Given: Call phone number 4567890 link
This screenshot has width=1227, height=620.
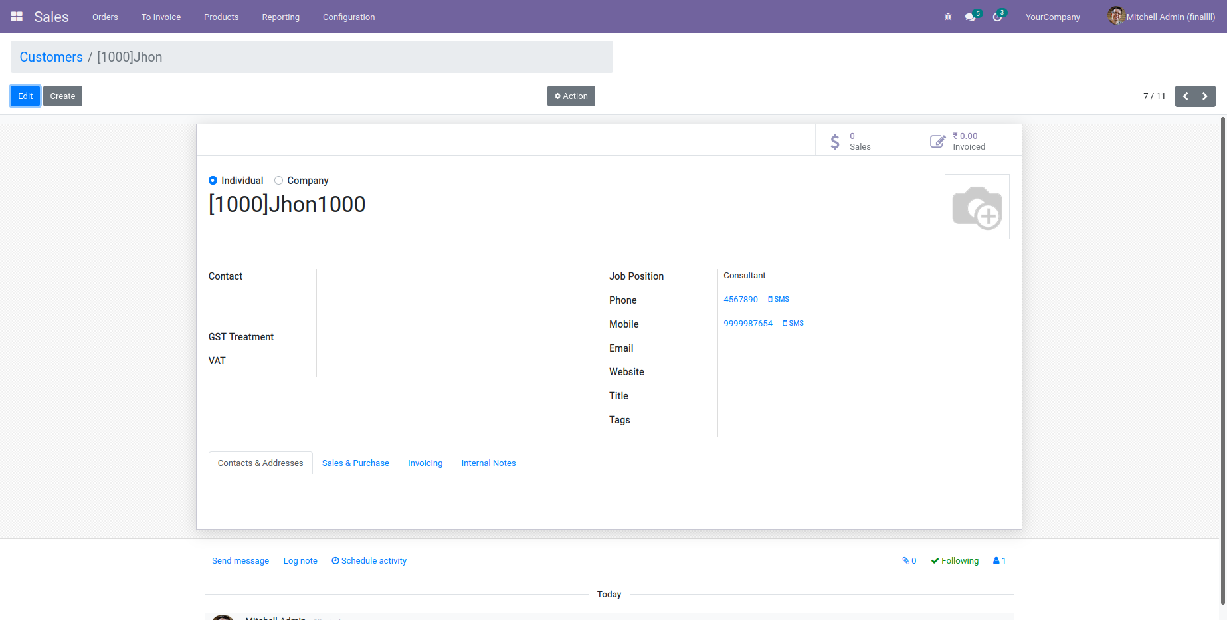Looking at the screenshot, I should [x=741, y=300].
